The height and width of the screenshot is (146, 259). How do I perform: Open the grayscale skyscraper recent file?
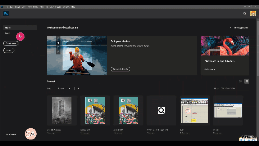(62, 110)
